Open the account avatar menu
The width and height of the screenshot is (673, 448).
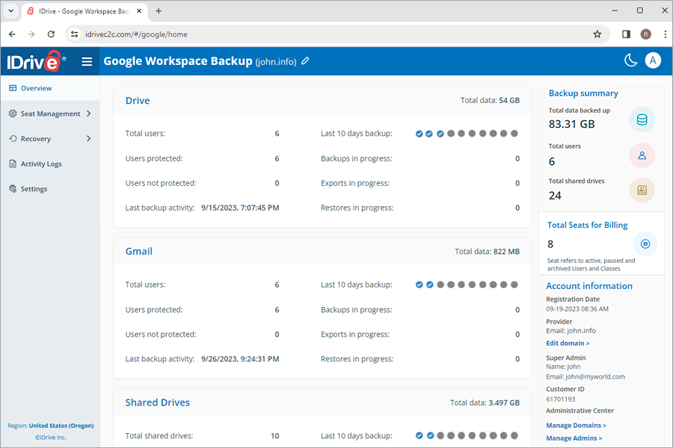(653, 60)
